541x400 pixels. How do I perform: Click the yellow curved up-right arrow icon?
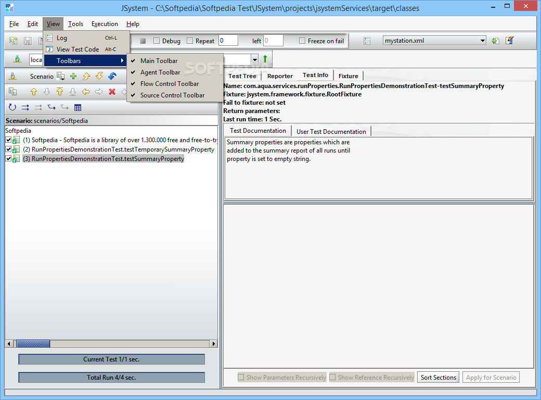(x=86, y=76)
